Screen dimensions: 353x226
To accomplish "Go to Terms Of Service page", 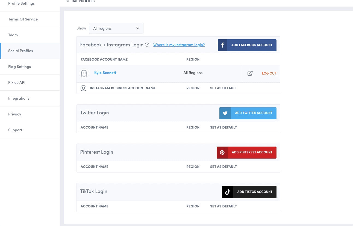I will point(23,19).
